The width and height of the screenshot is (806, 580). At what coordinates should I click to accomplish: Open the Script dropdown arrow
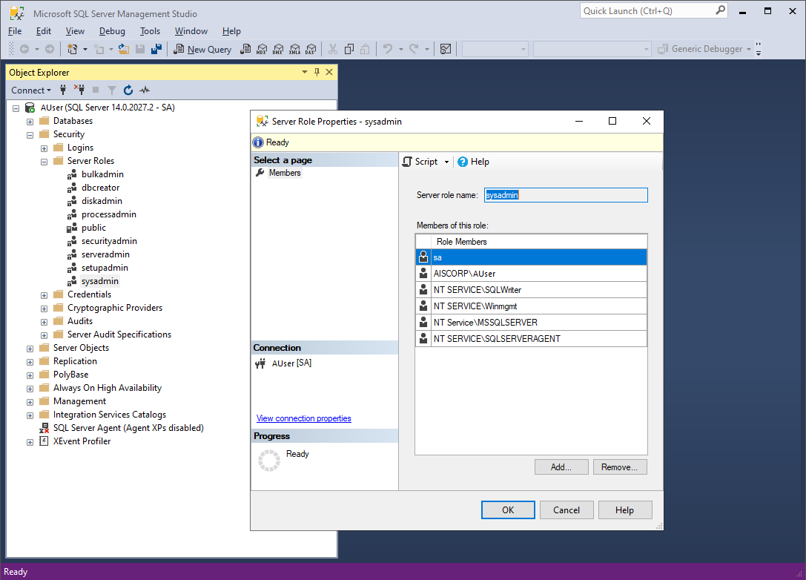click(x=447, y=162)
